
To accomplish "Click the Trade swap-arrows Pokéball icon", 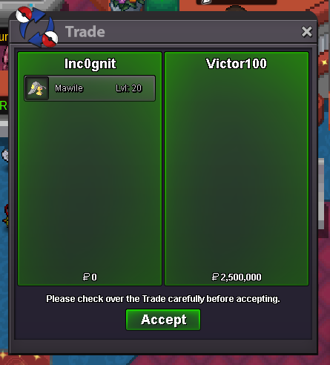I will click(37, 27).
